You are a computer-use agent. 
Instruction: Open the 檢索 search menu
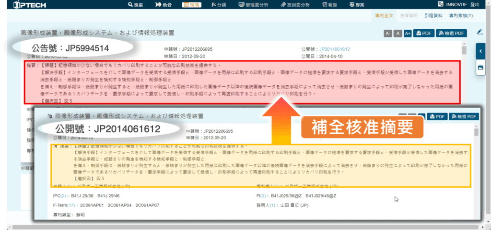click(x=135, y=5)
